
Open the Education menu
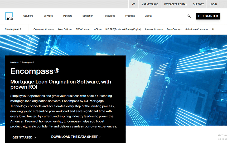coord(88,16)
